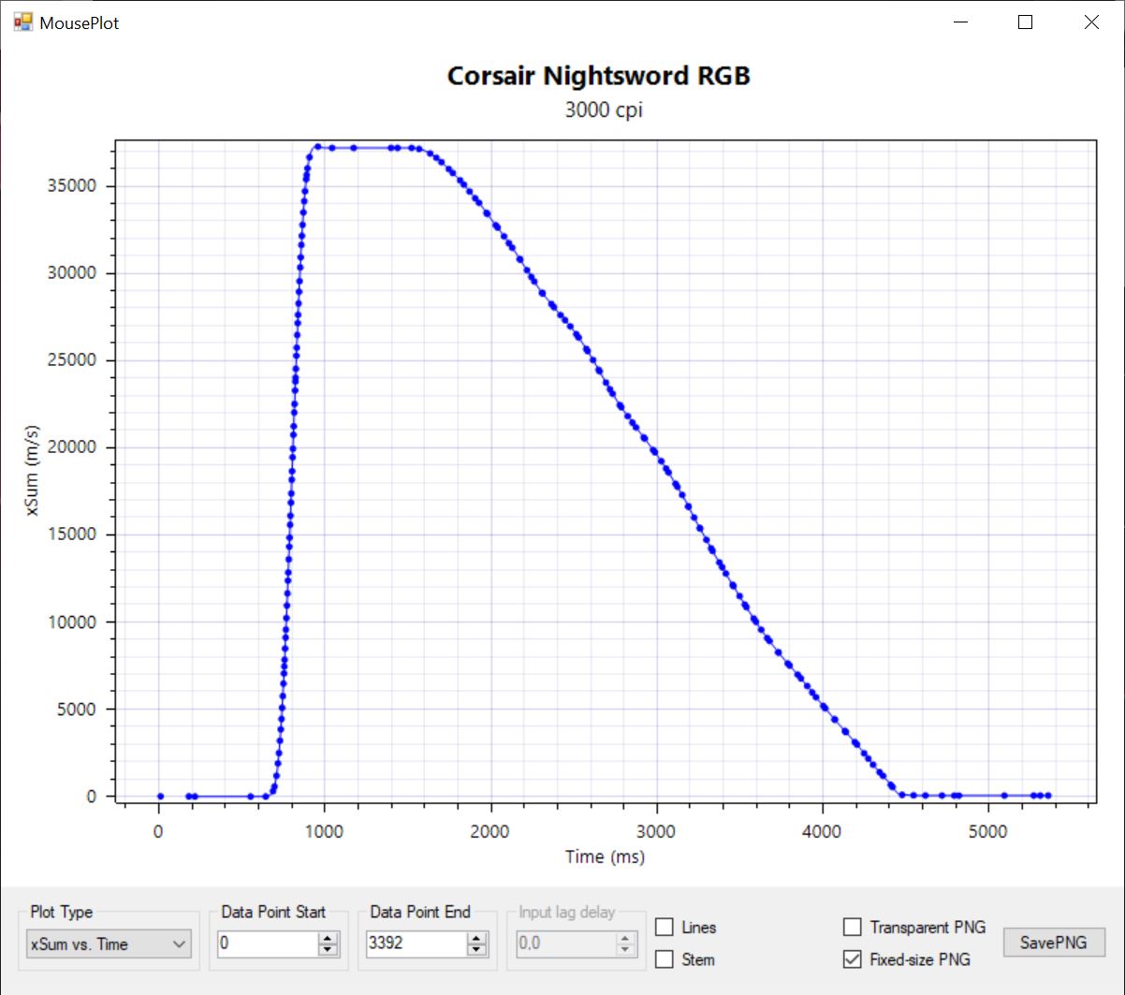Enable the Lines checkbox

click(665, 928)
